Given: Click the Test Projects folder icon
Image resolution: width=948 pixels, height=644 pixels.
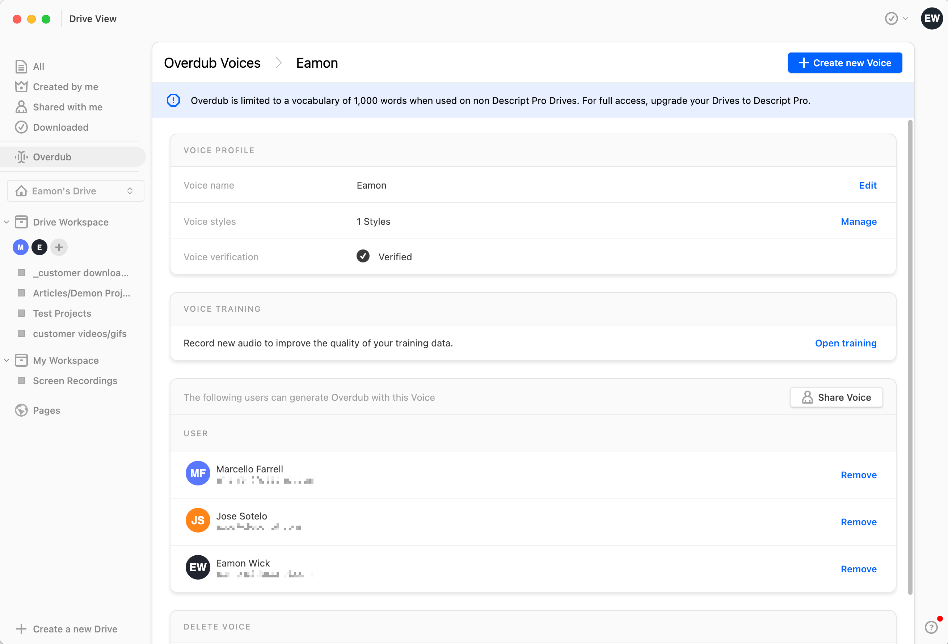Looking at the screenshot, I should (x=21, y=313).
